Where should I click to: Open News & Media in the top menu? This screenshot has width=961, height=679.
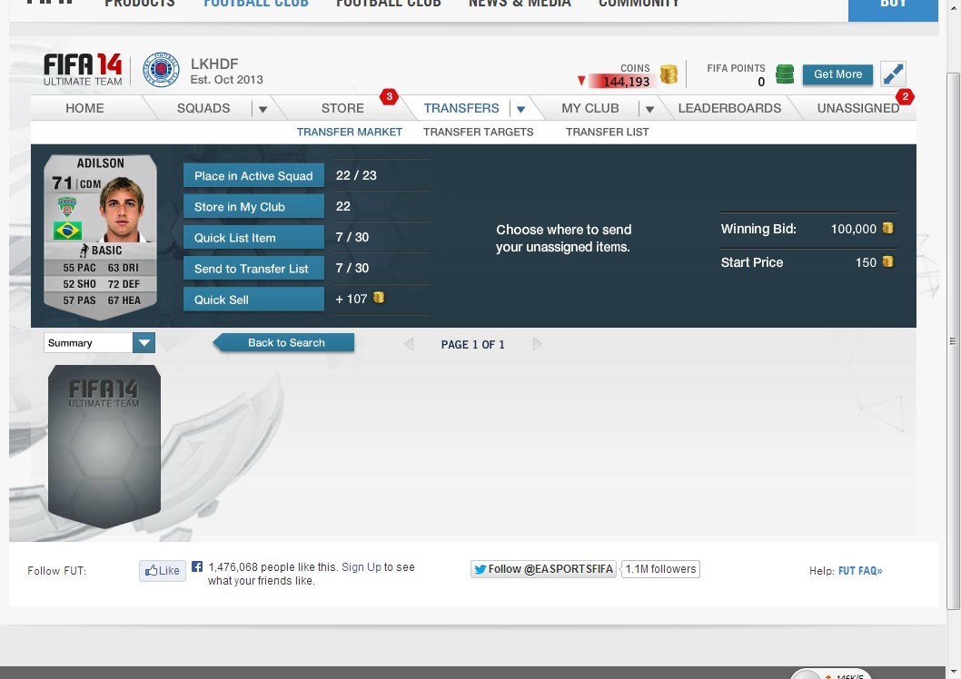(520, 4)
